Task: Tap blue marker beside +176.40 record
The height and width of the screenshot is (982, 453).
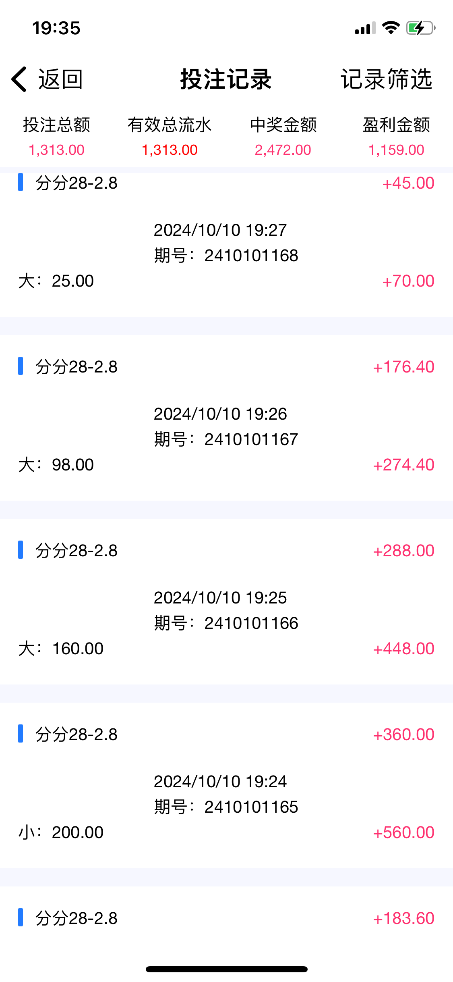Action: click(x=21, y=366)
